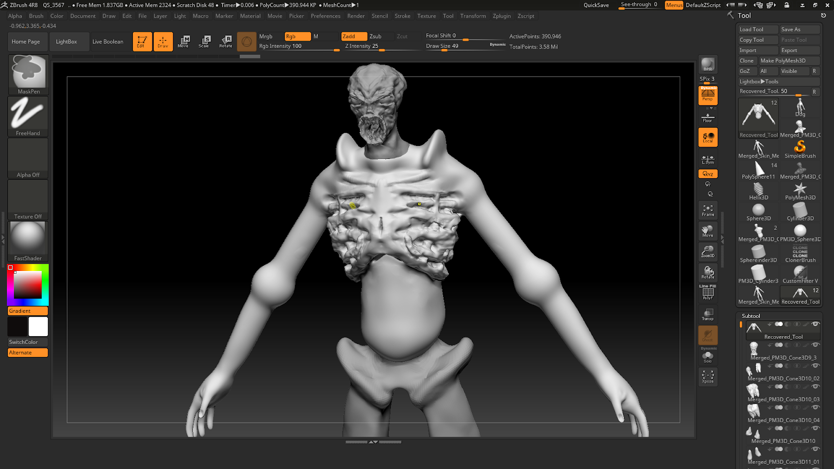Open the FreeHand stroke selector
Screen dimensions: 834x469
[x=28, y=116]
